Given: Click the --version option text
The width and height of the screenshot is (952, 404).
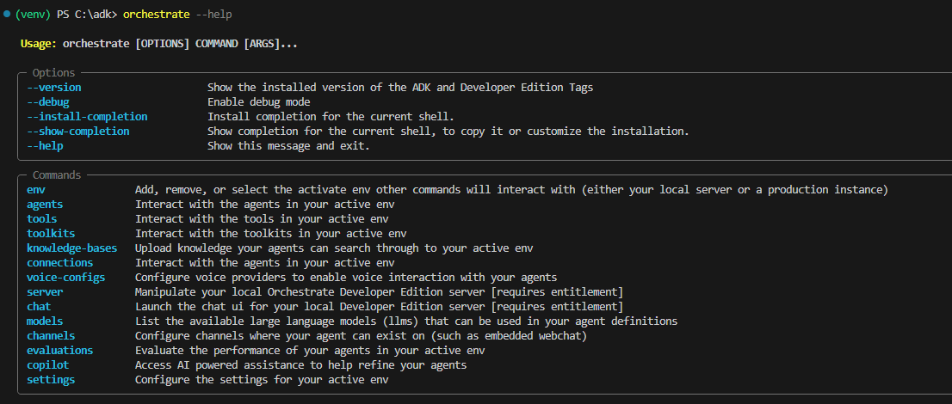Looking at the screenshot, I should click(53, 88).
